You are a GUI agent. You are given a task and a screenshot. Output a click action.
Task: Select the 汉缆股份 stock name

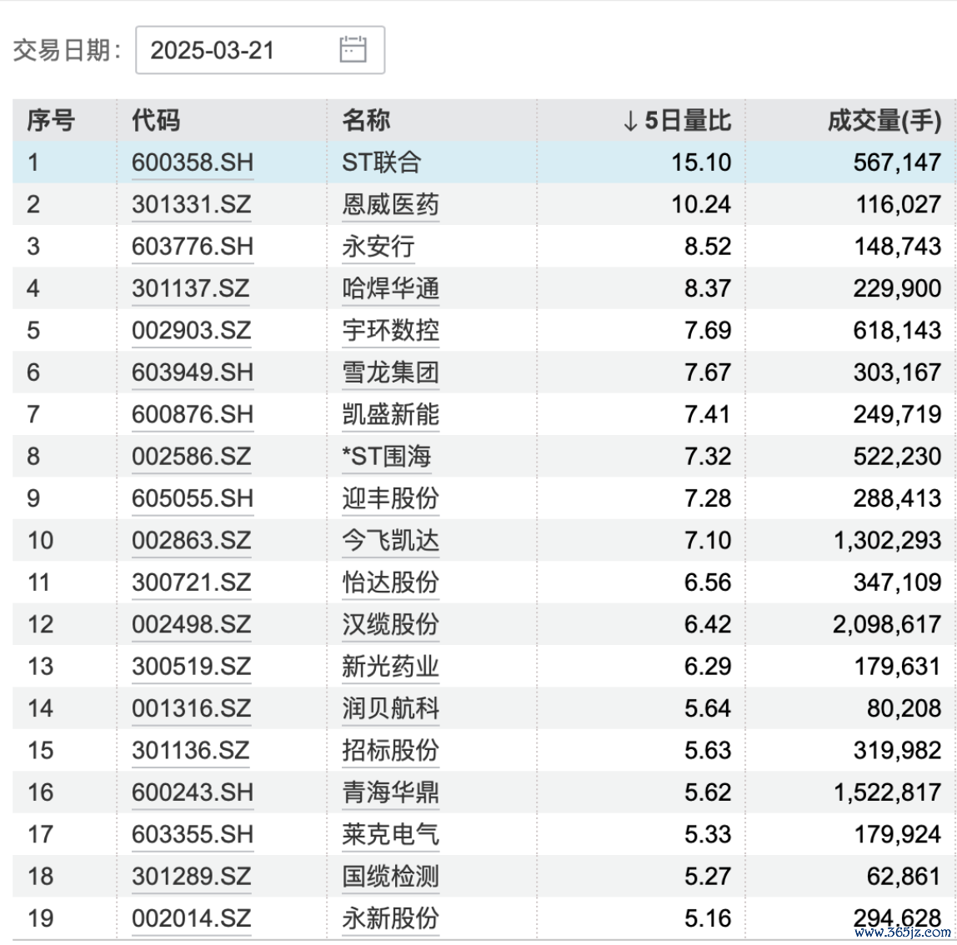[x=390, y=624]
